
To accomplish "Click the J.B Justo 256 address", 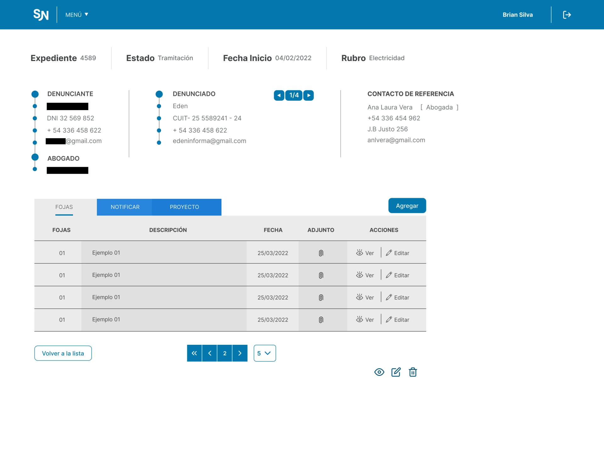I will click(x=388, y=129).
